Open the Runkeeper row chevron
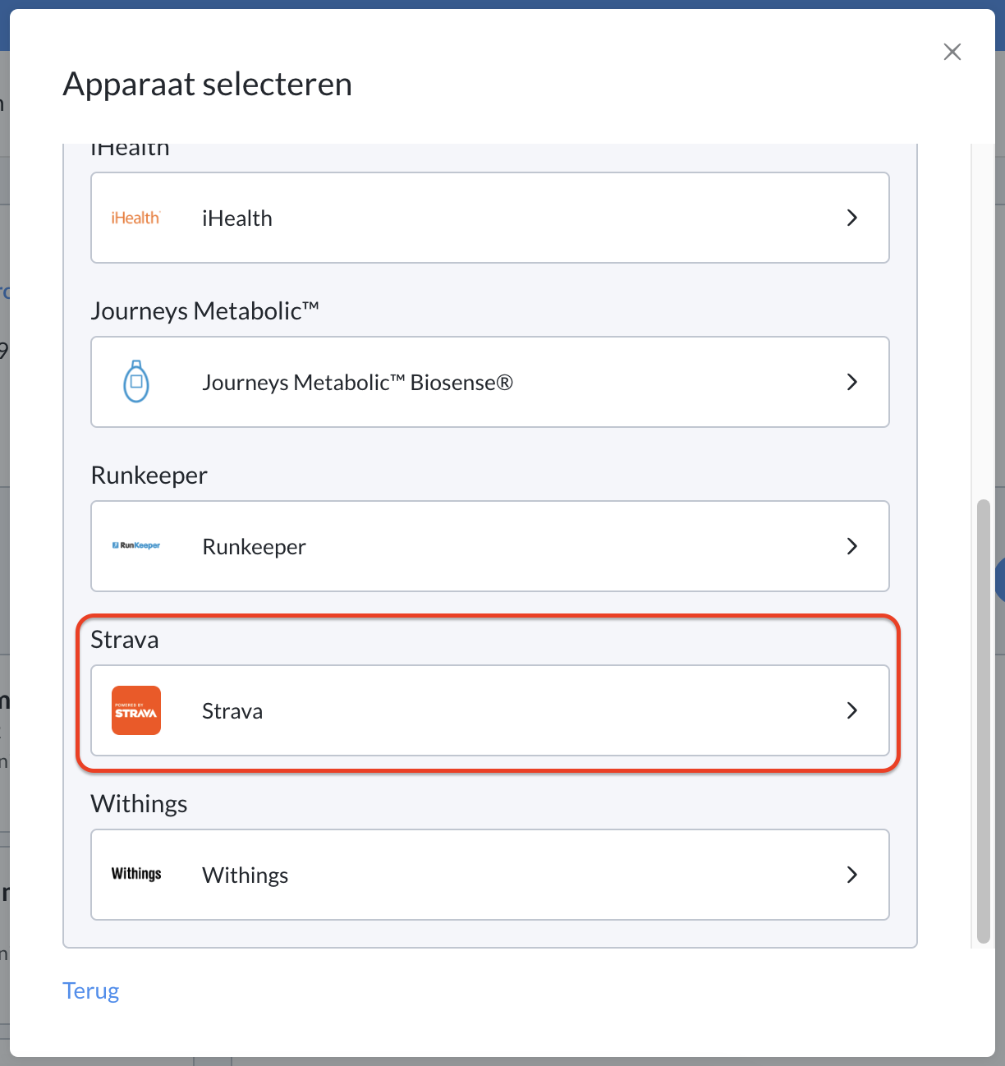Image resolution: width=1005 pixels, height=1066 pixels. 852,546
